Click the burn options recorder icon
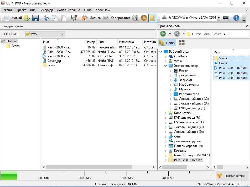This screenshot has width=250, height=187. point(225,18)
